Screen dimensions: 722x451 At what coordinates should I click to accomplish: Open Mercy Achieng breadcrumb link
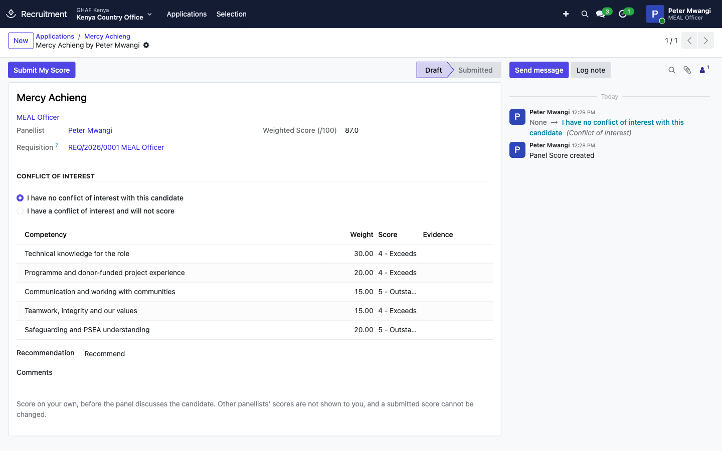point(107,36)
